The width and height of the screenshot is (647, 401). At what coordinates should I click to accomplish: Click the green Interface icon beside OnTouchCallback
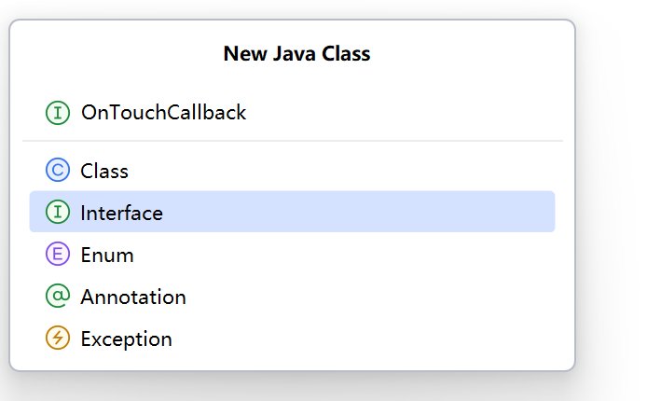pos(58,113)
